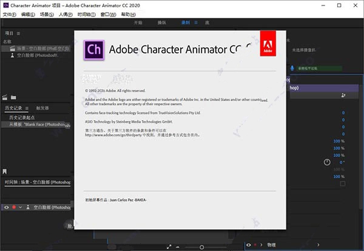This screenshot has height=251, width=364.
Task: Click the 名称 column header in the project panel
Action: [7, 42]
